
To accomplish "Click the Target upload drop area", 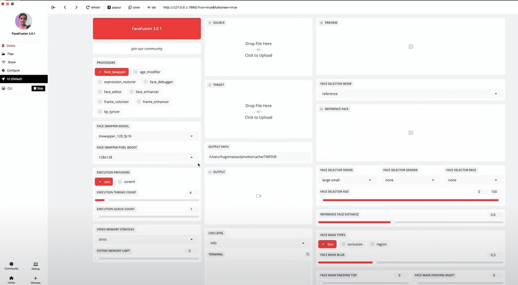I will 258,111.
